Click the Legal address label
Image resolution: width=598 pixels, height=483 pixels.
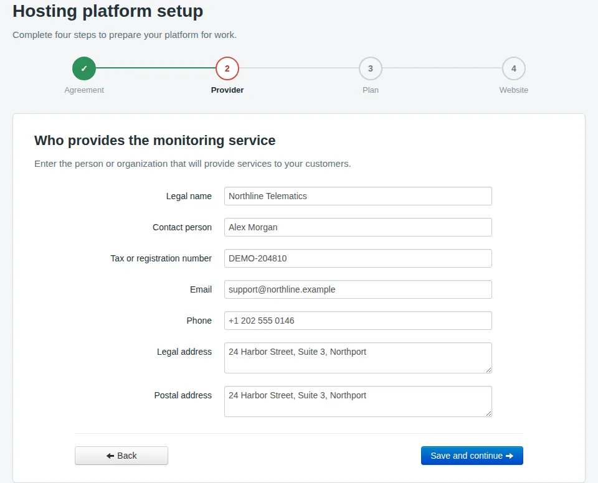[184, 352]
